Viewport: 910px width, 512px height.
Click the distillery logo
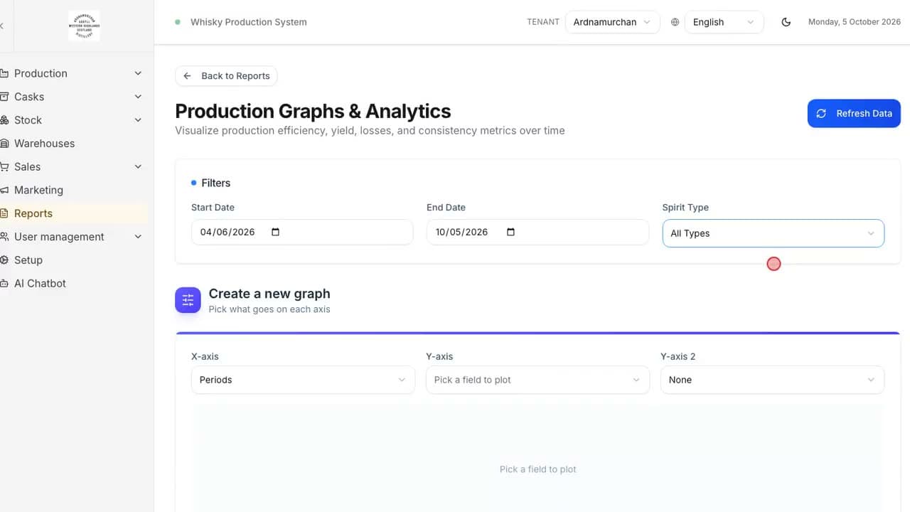(x=84, y=26)
